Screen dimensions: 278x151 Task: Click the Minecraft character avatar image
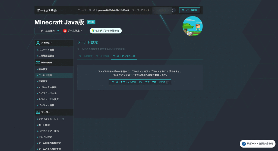[192, 26]
